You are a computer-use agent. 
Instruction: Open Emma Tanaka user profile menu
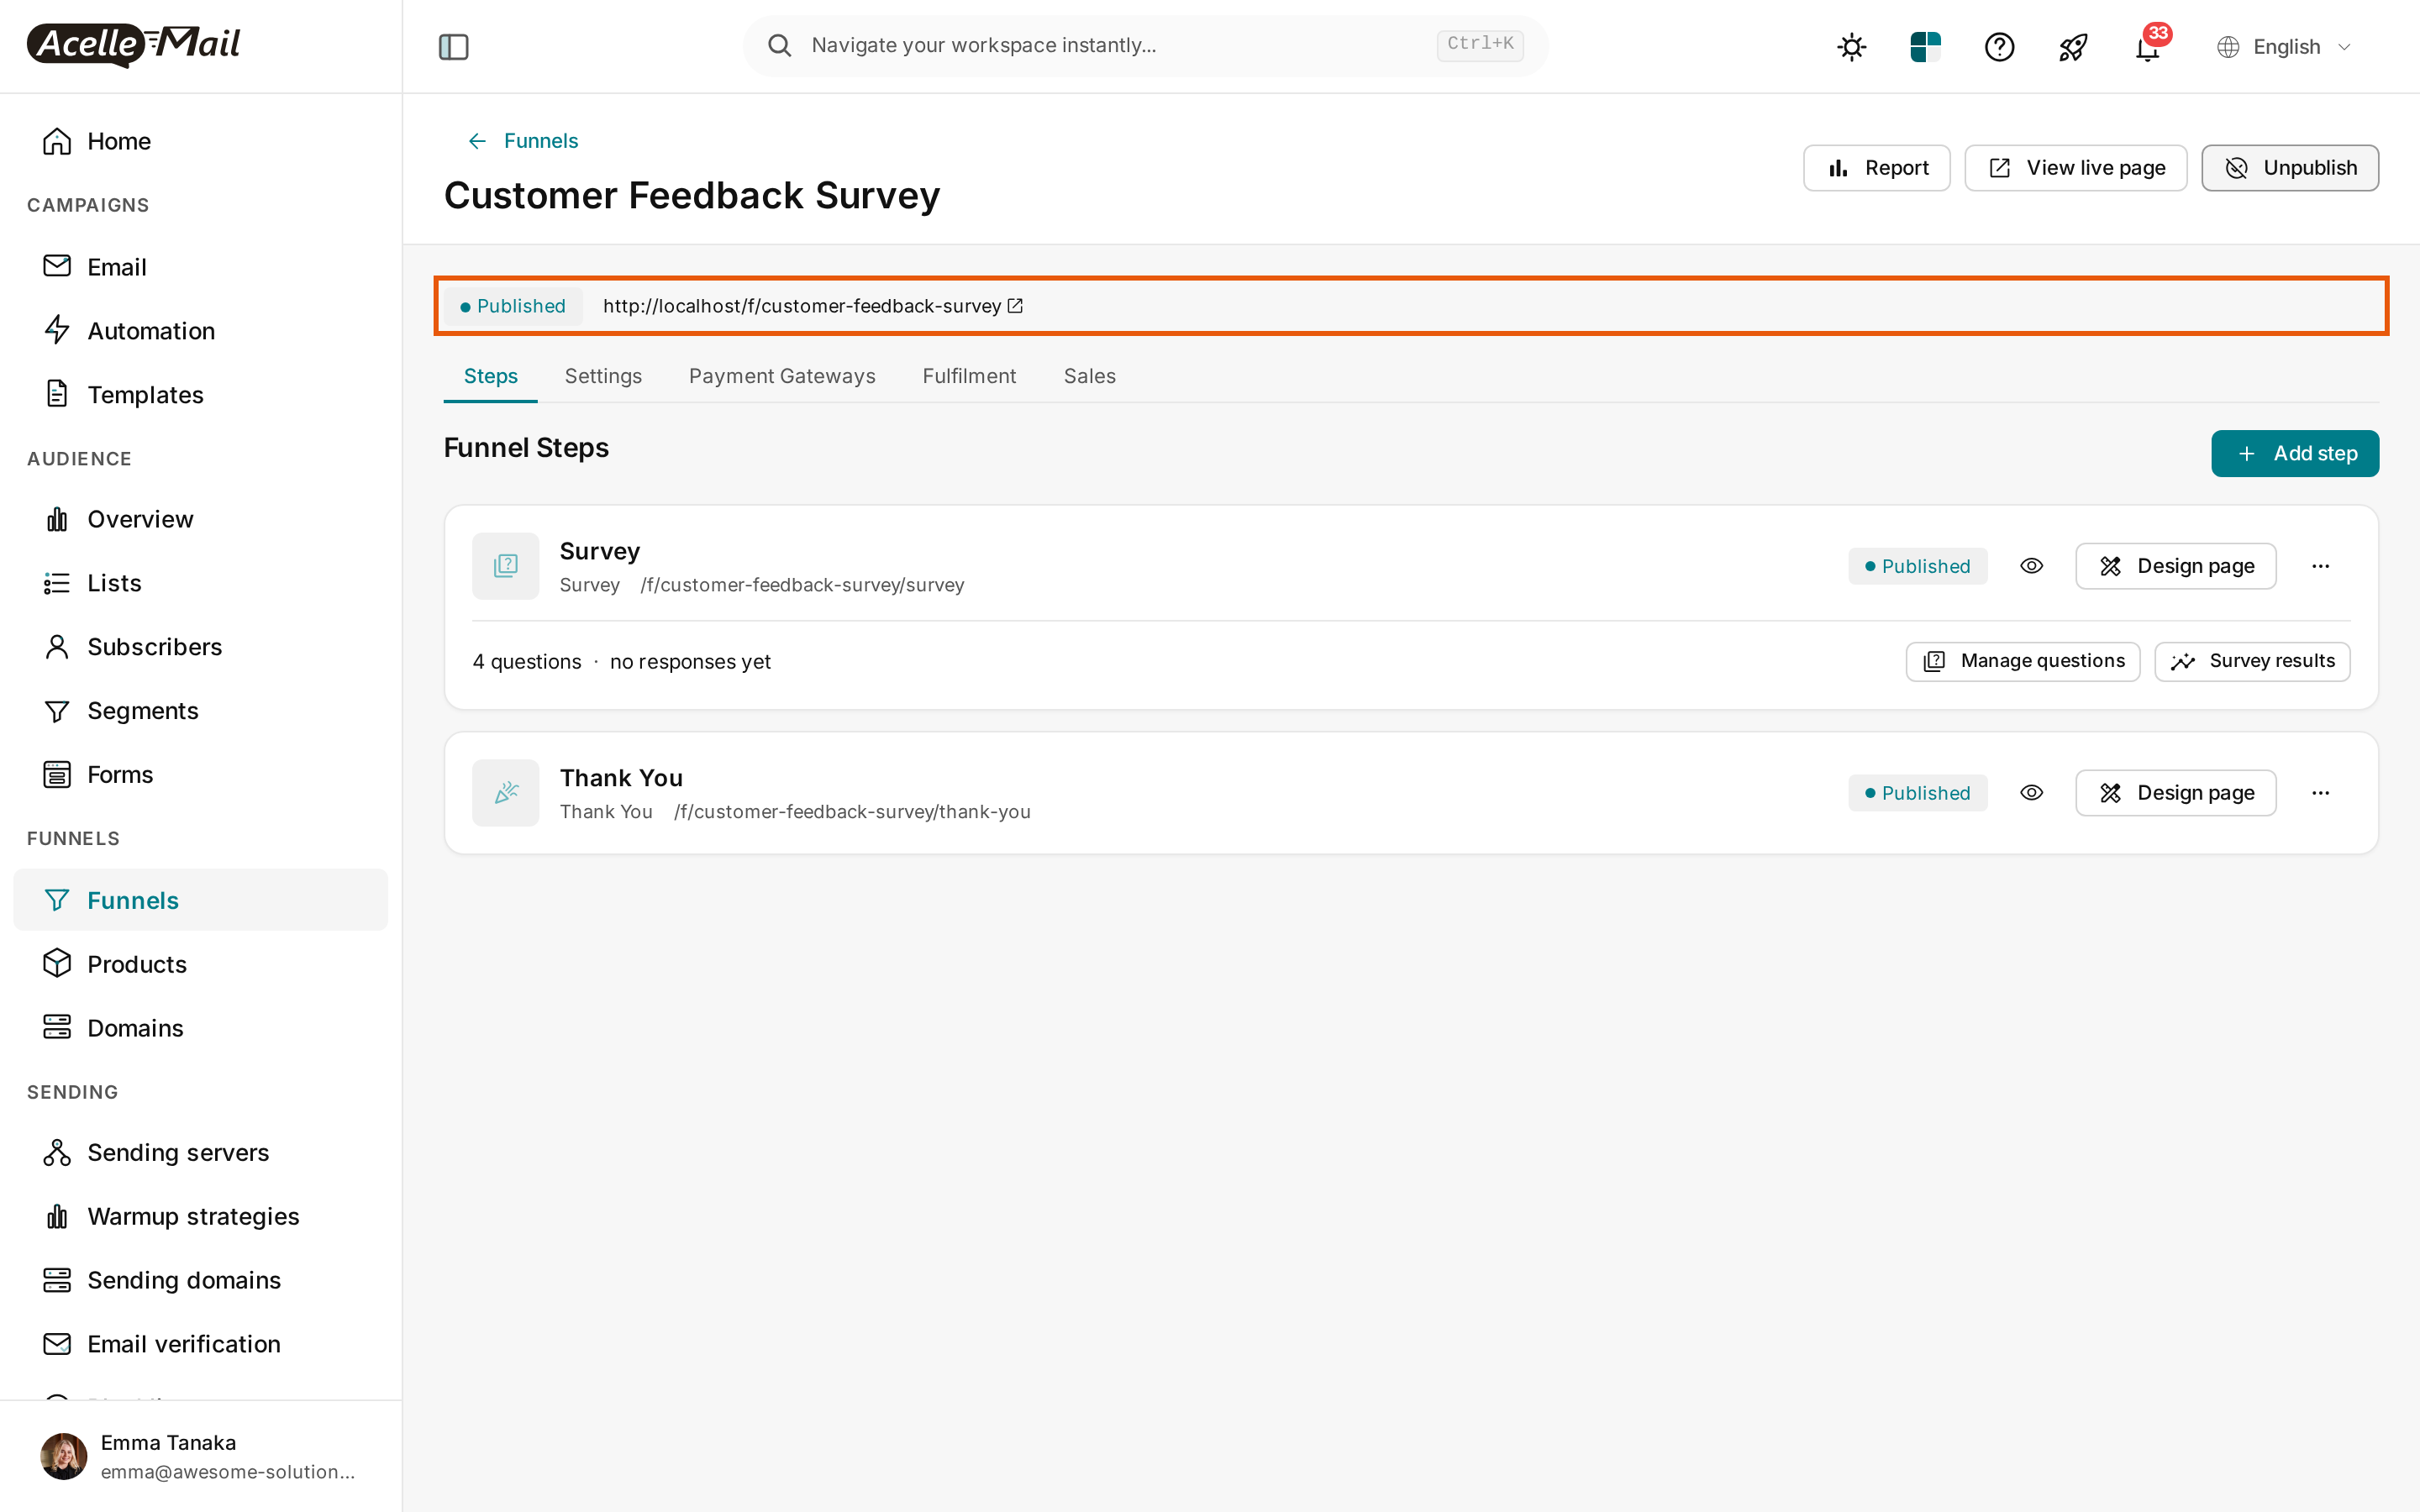(200, 1456)
